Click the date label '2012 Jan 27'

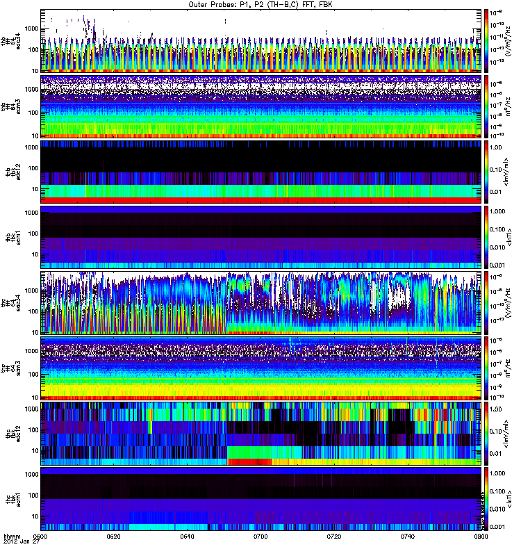(22, 542)
